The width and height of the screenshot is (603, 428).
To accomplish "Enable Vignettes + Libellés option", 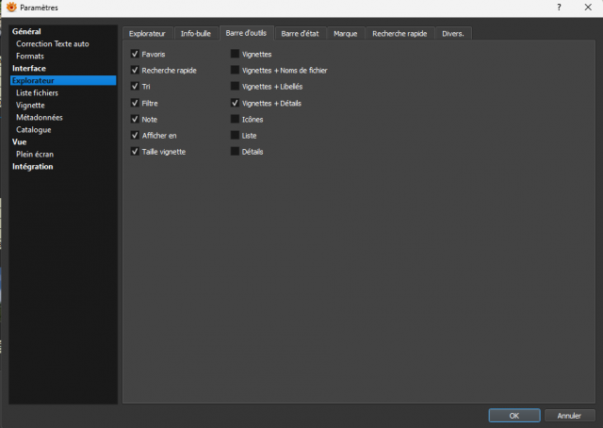I will point(235,86).
